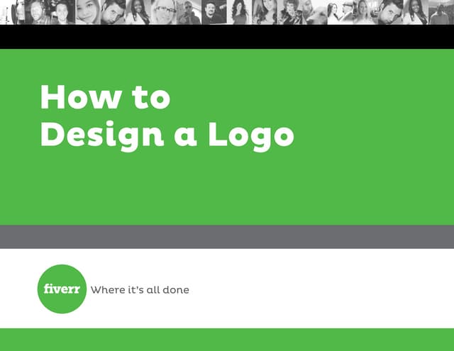Open the close-up smiling woman's face photo
The image size is (454, 351).
(x=88, y=12)
